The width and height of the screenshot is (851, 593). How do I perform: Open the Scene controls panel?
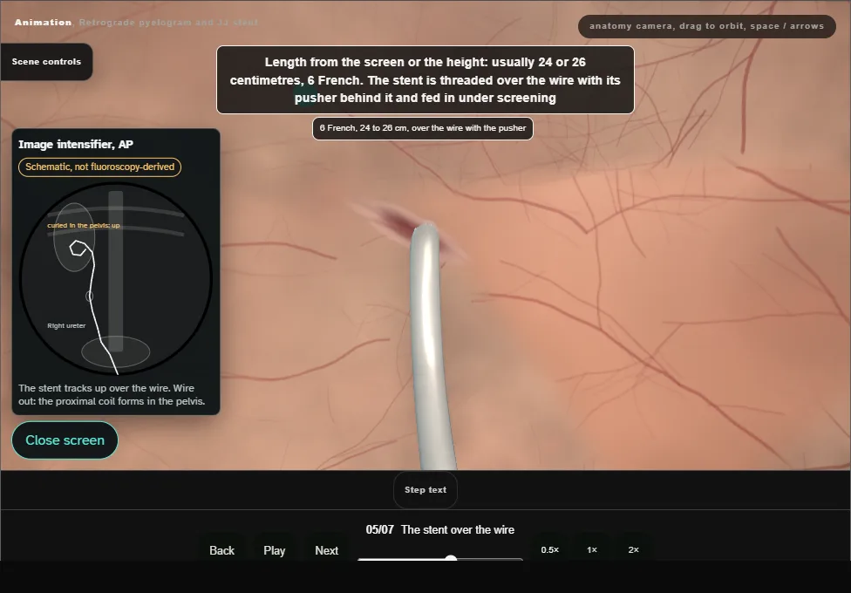(46, 62)
